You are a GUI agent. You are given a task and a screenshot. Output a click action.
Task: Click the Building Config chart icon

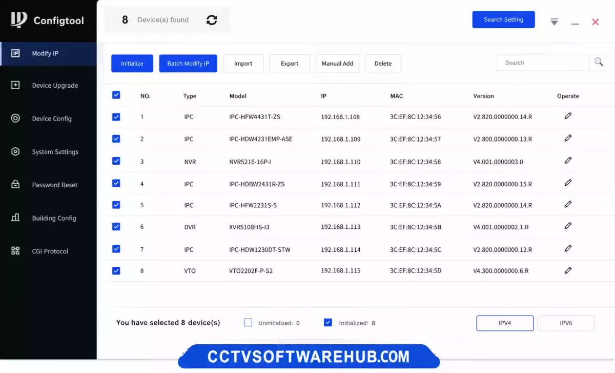click(x=15, y=218)
